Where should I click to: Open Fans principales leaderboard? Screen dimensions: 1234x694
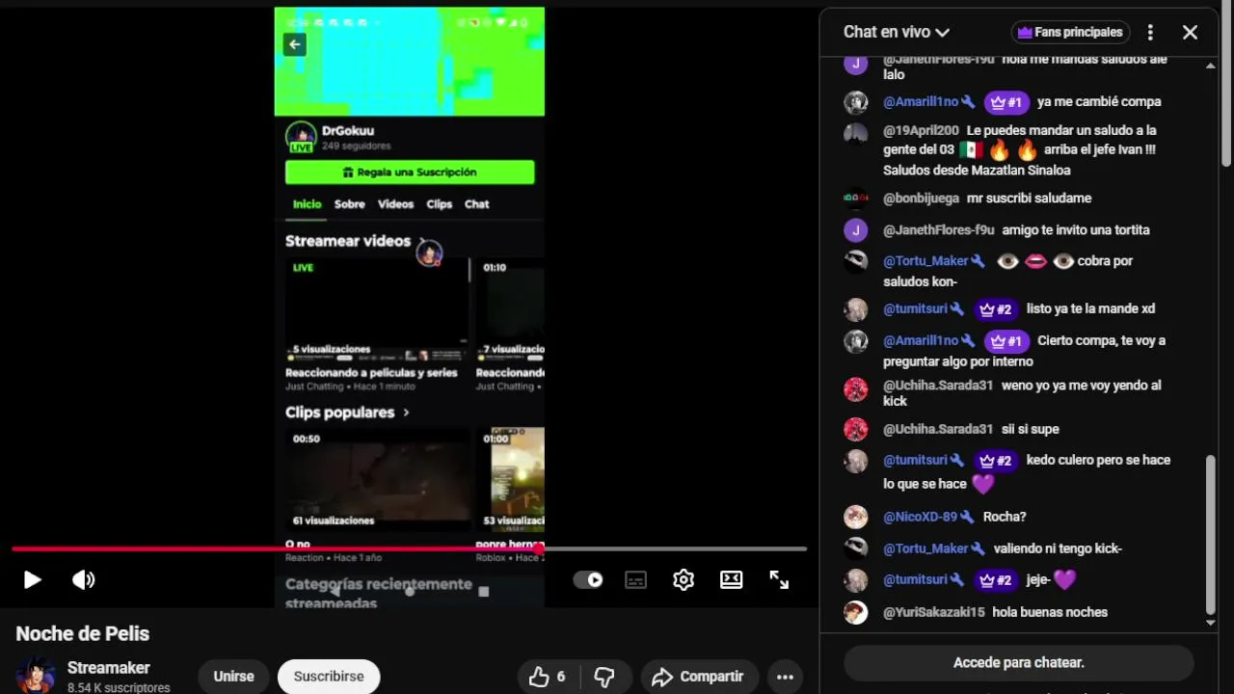click(1070, 33)
